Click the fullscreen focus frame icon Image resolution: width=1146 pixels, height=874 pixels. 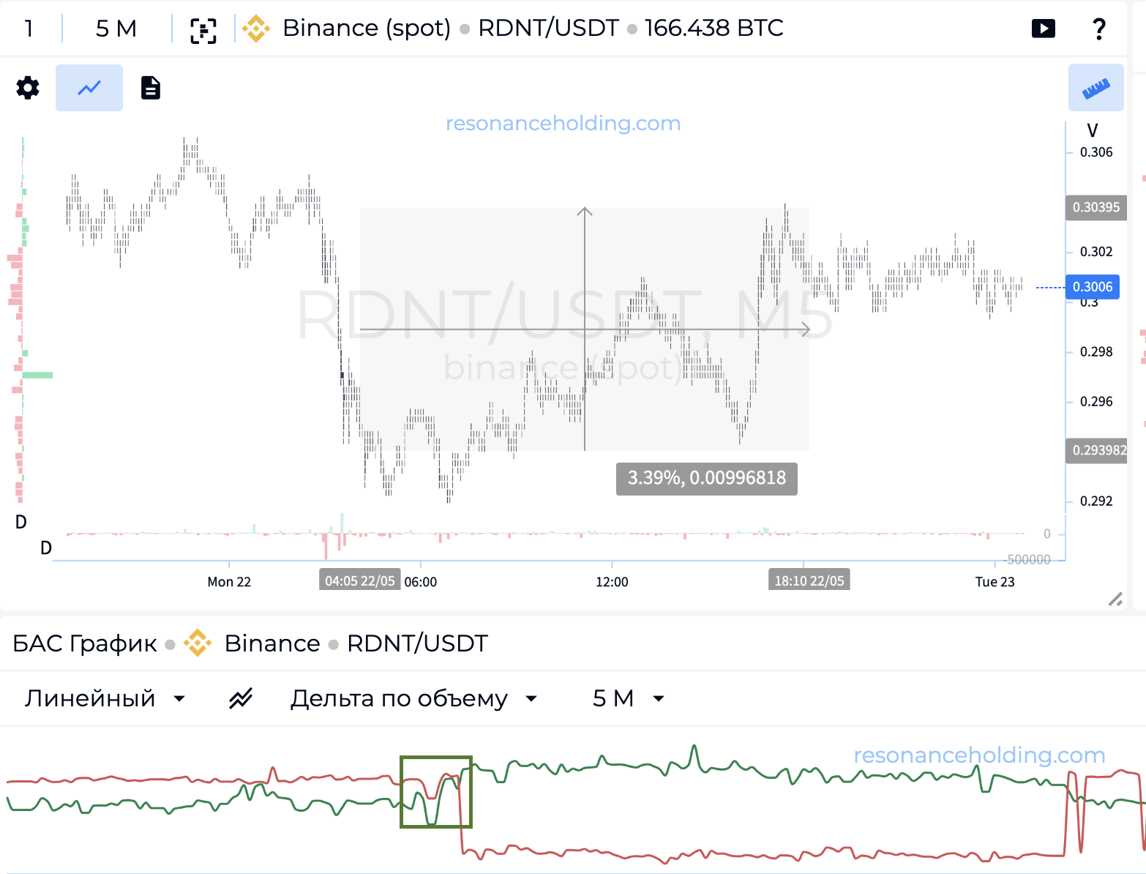203,29
